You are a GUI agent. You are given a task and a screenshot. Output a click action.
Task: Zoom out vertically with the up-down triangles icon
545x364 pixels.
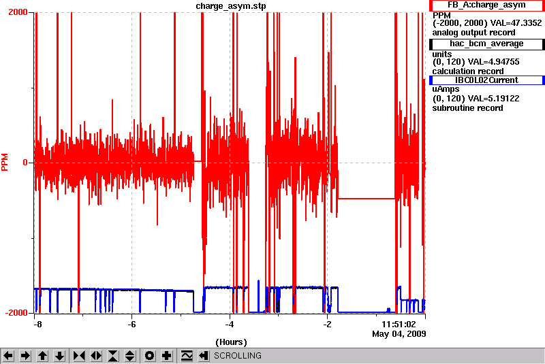130,356
